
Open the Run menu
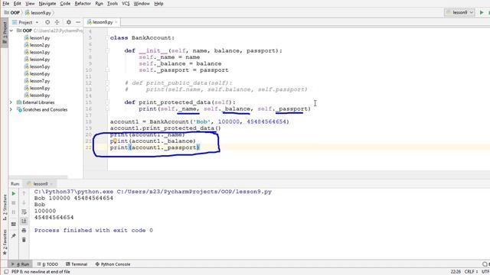tap(99, 4)
